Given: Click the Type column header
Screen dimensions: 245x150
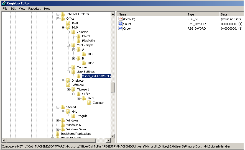Looking at the screenshot, I should click(203, 14).
